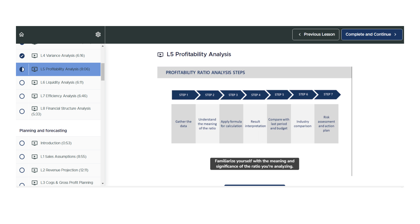This screenshot has height=224, width=420.
Task: Click the home icon in the sidebar header
Action: pos(22,34)
